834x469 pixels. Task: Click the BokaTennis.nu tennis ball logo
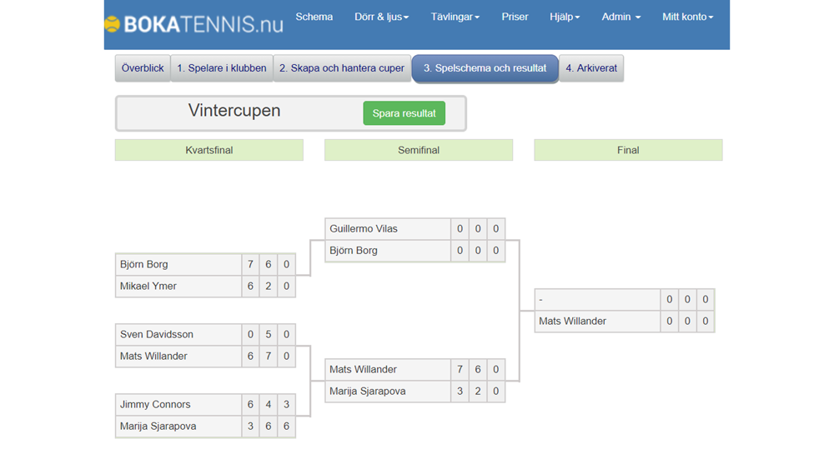pyautogui.click(x=113, y=24)
